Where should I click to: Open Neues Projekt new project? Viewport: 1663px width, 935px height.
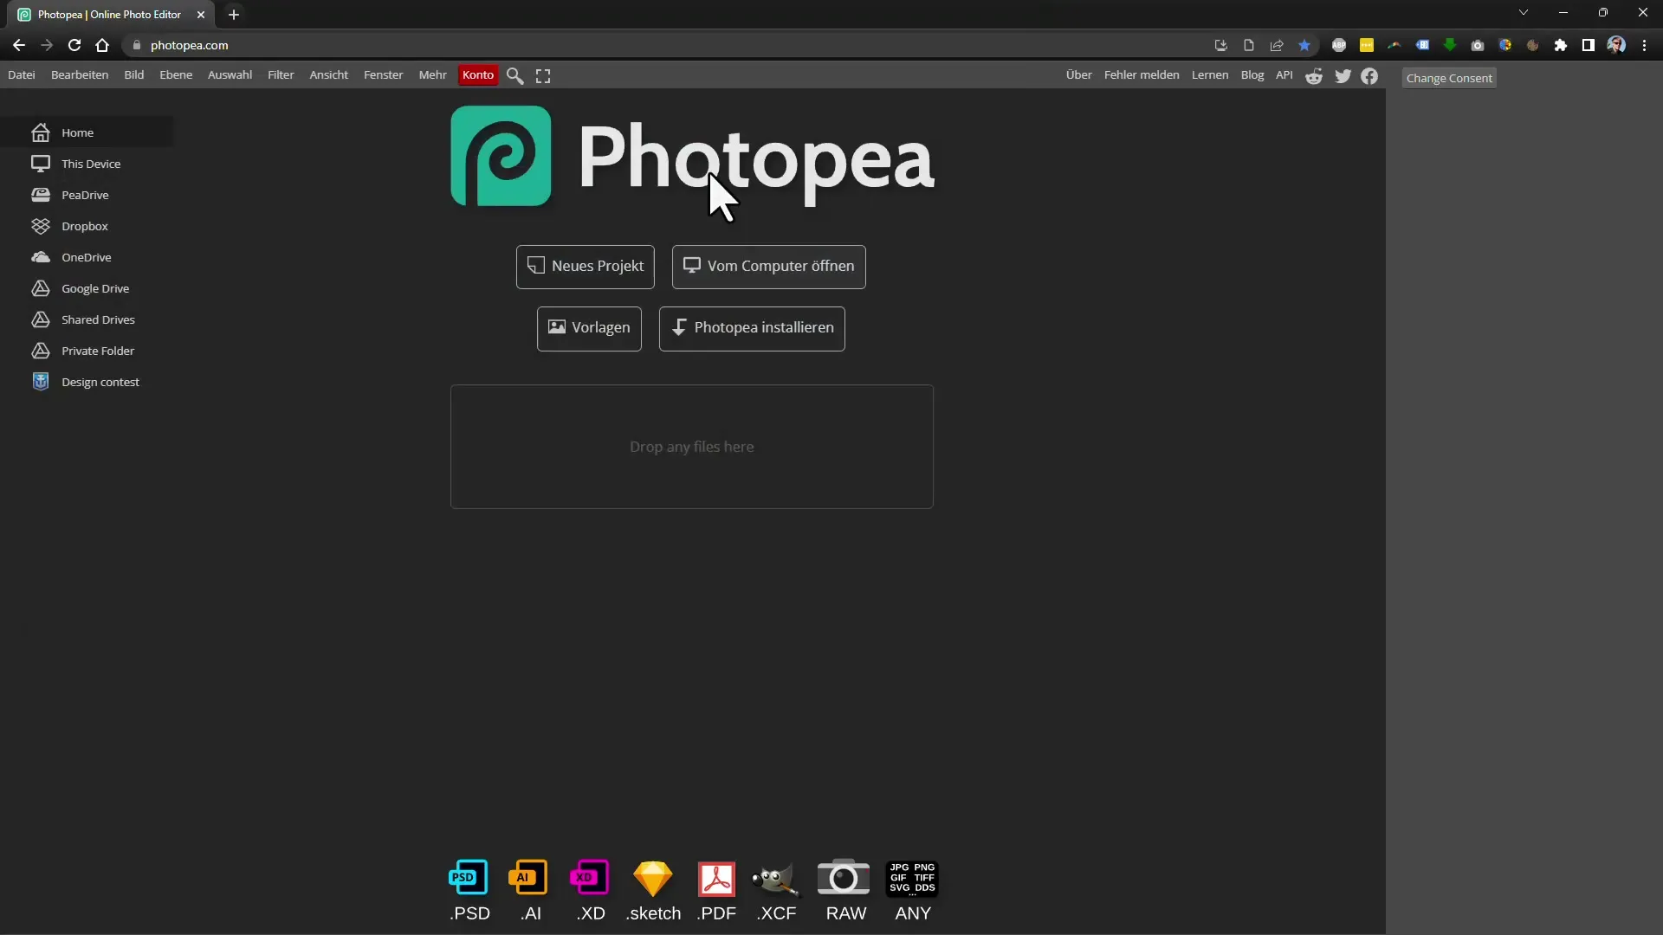(x=587, y=266)
